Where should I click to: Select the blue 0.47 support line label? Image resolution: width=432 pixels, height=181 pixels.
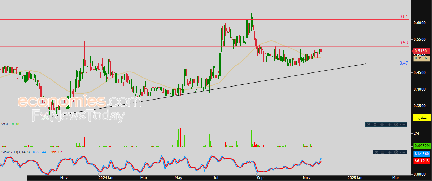tap(403, 63)
